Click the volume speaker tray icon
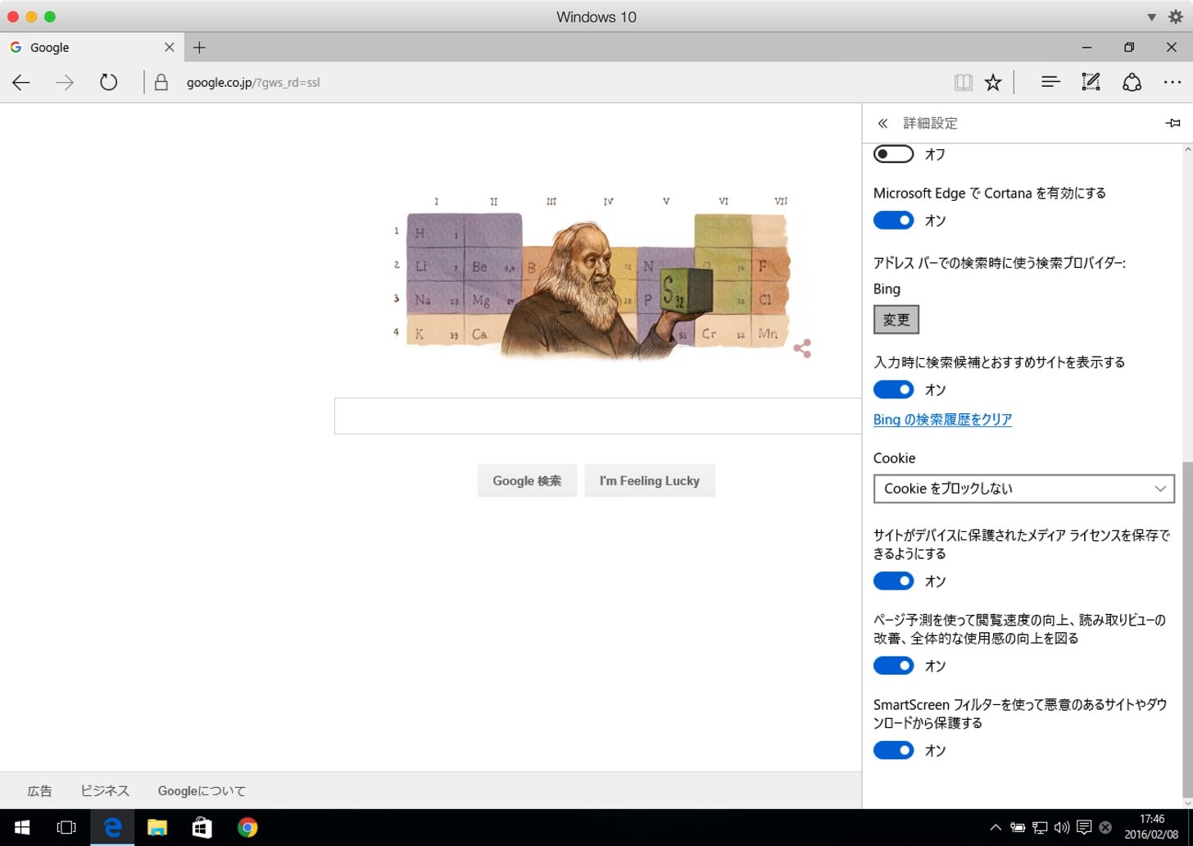Image resolution: width=1193 pixels, height=846 pixels. tap(1062, 828)
